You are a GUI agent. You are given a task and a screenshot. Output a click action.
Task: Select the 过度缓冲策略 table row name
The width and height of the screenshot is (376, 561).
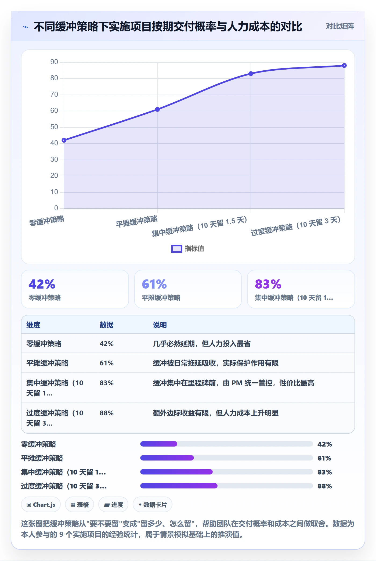pos(55,418)
